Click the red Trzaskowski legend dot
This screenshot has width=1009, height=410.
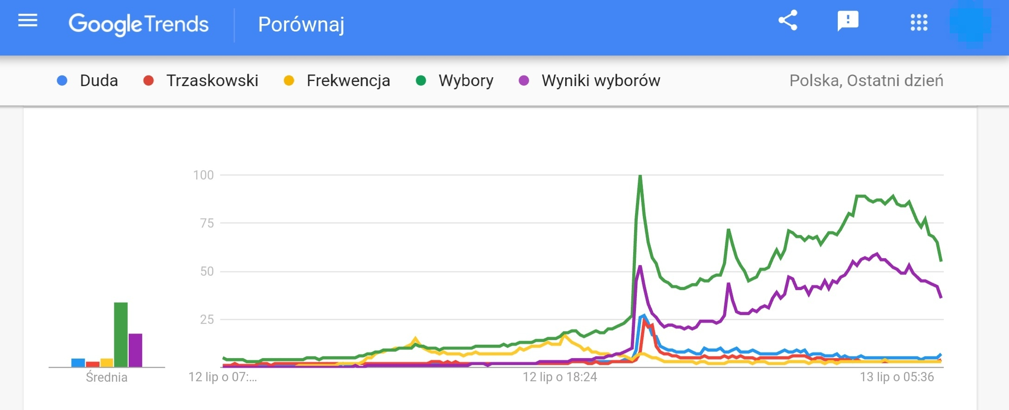149,81
